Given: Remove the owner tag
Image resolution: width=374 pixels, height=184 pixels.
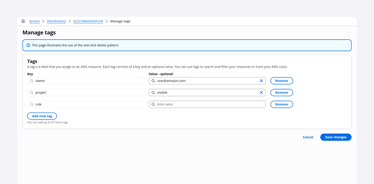Looking at the screenshot, I should coord(281,81).
